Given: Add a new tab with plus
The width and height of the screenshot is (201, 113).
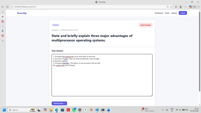Looking at the screenshot, I should click(2, 41).
